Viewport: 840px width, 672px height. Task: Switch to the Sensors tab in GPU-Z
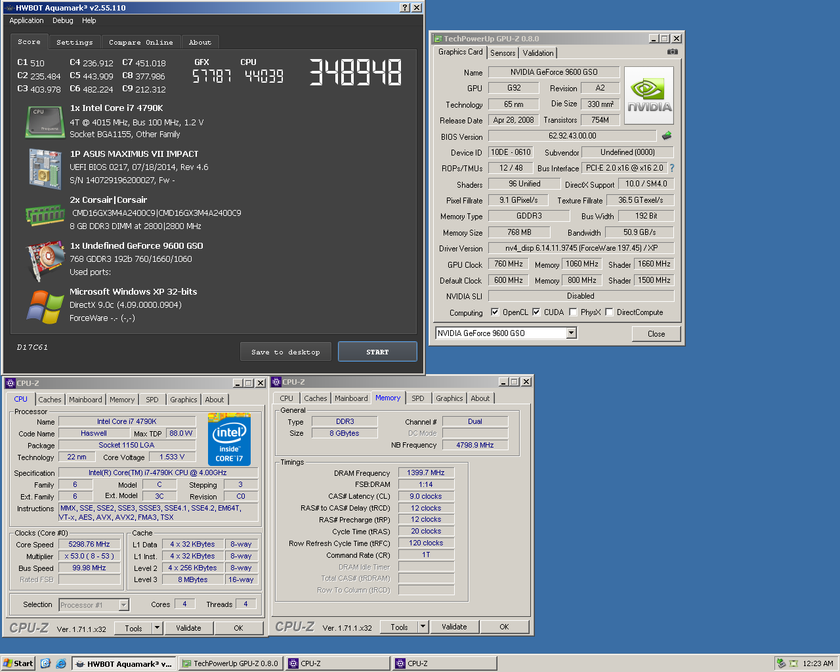tap(503, 53)
